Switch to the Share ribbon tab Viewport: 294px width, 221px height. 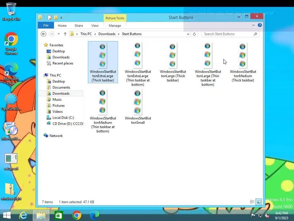(79, 26)
